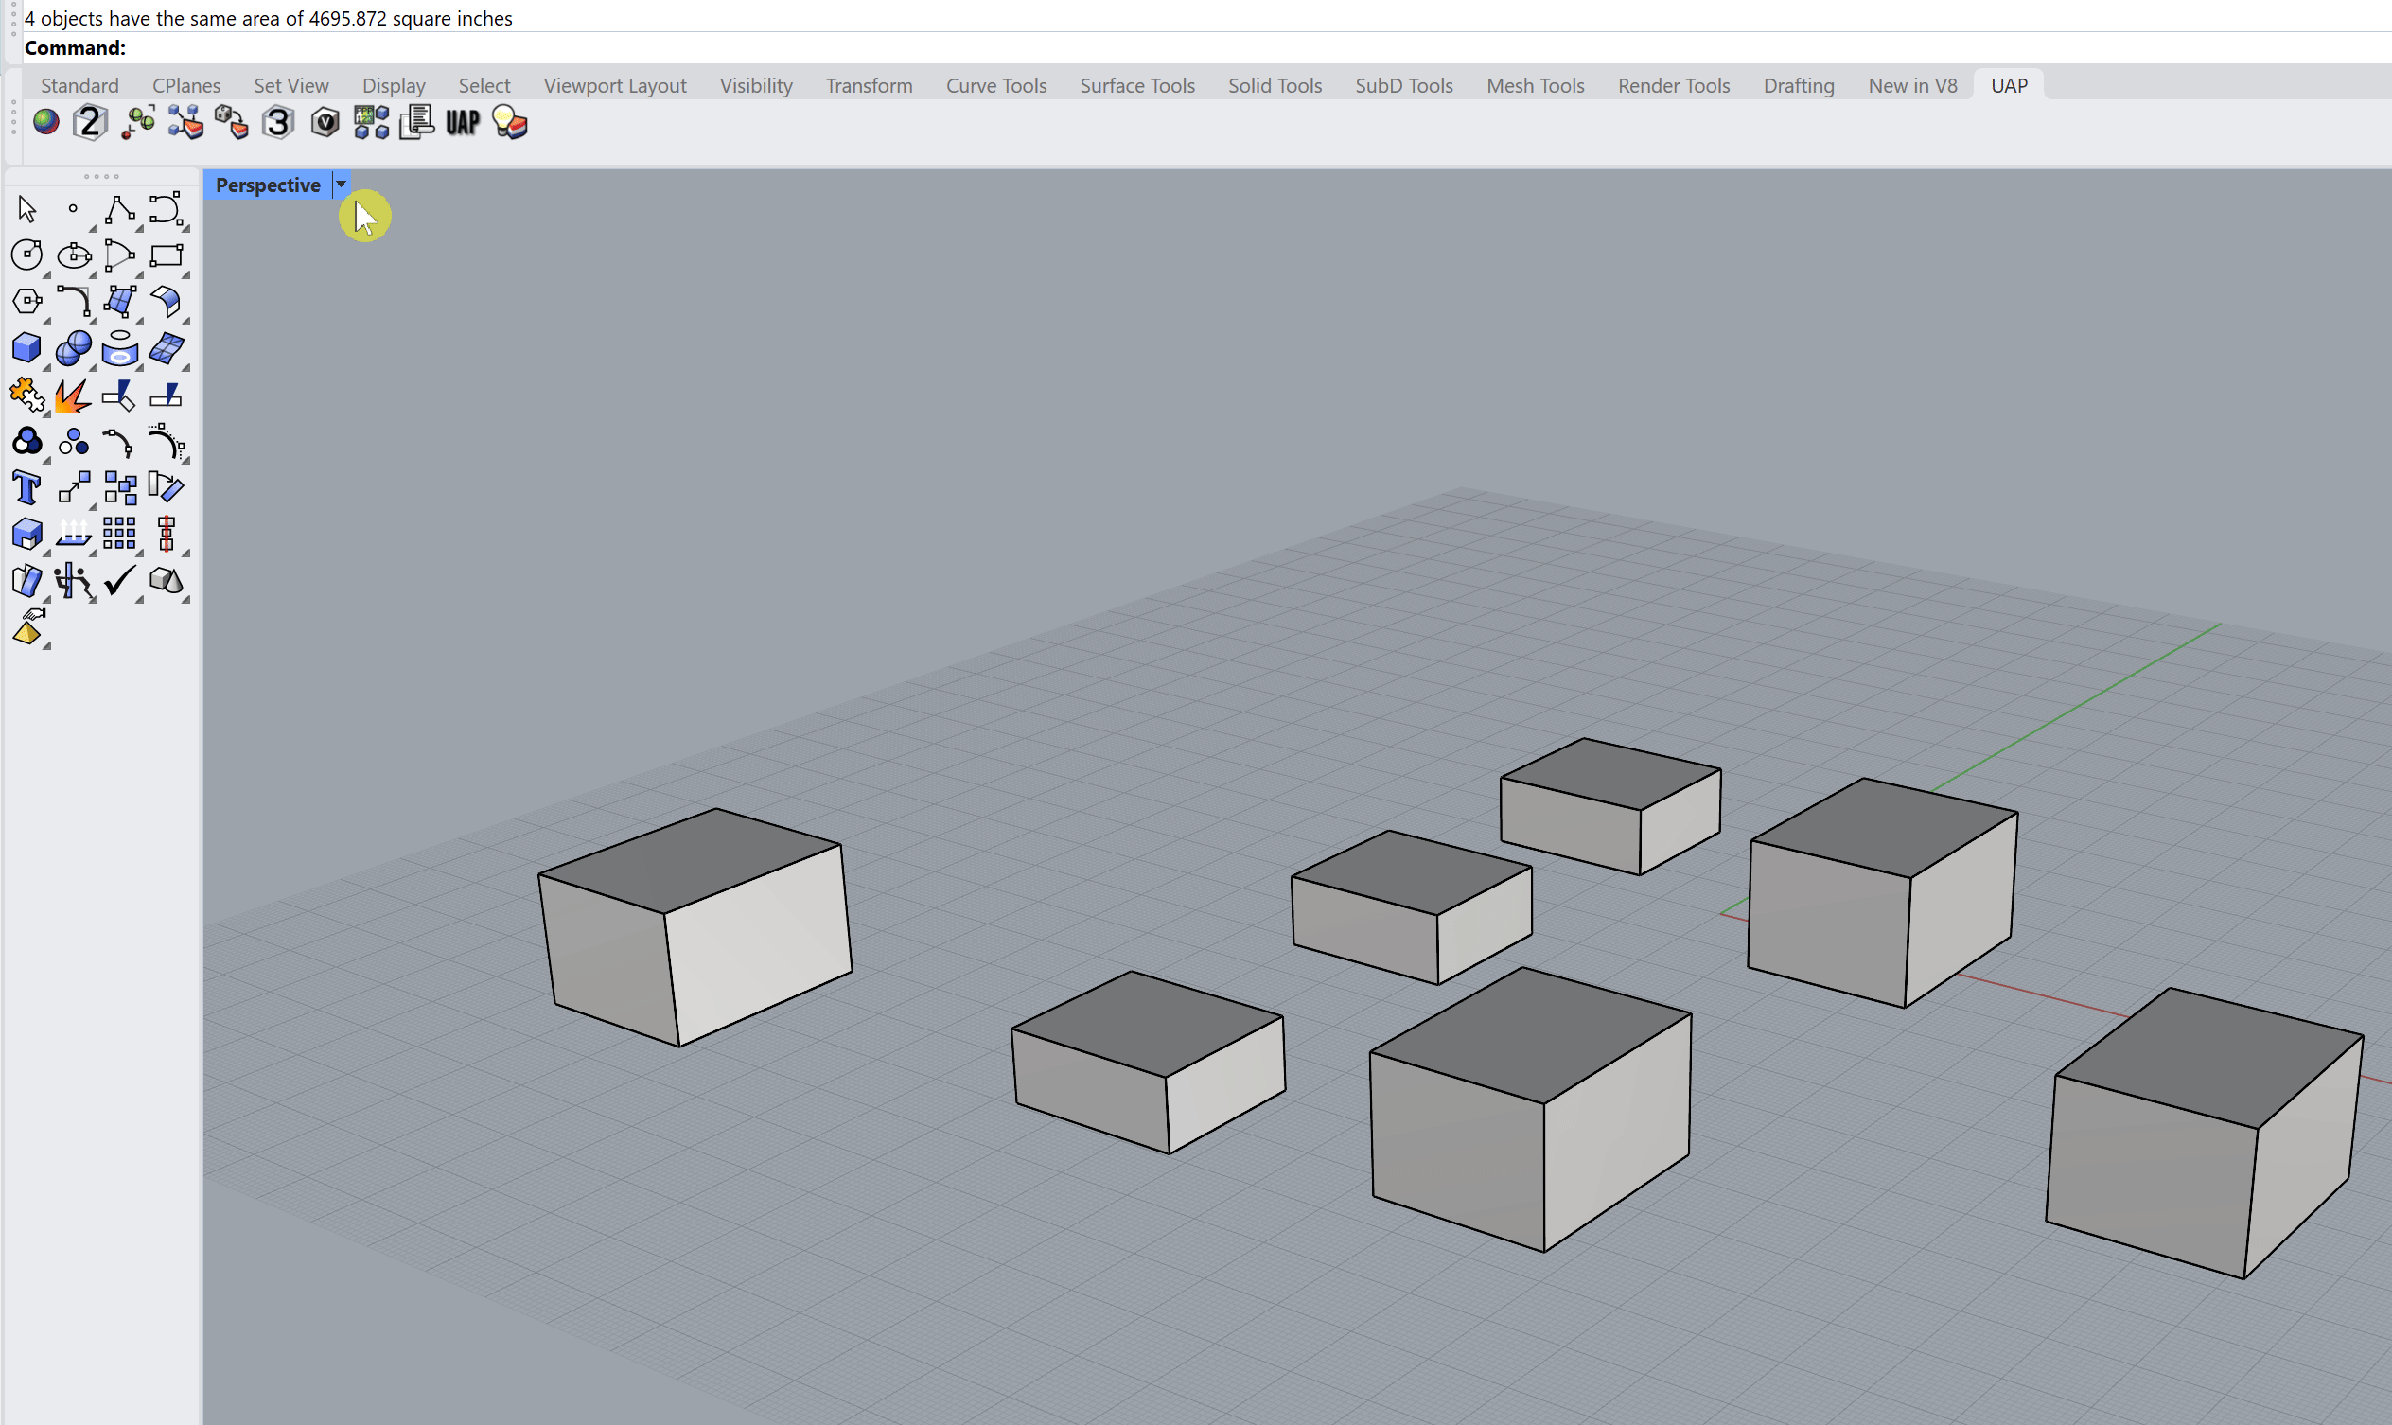
Task: Activate the Split tool
Action: [x=167, y=395]
